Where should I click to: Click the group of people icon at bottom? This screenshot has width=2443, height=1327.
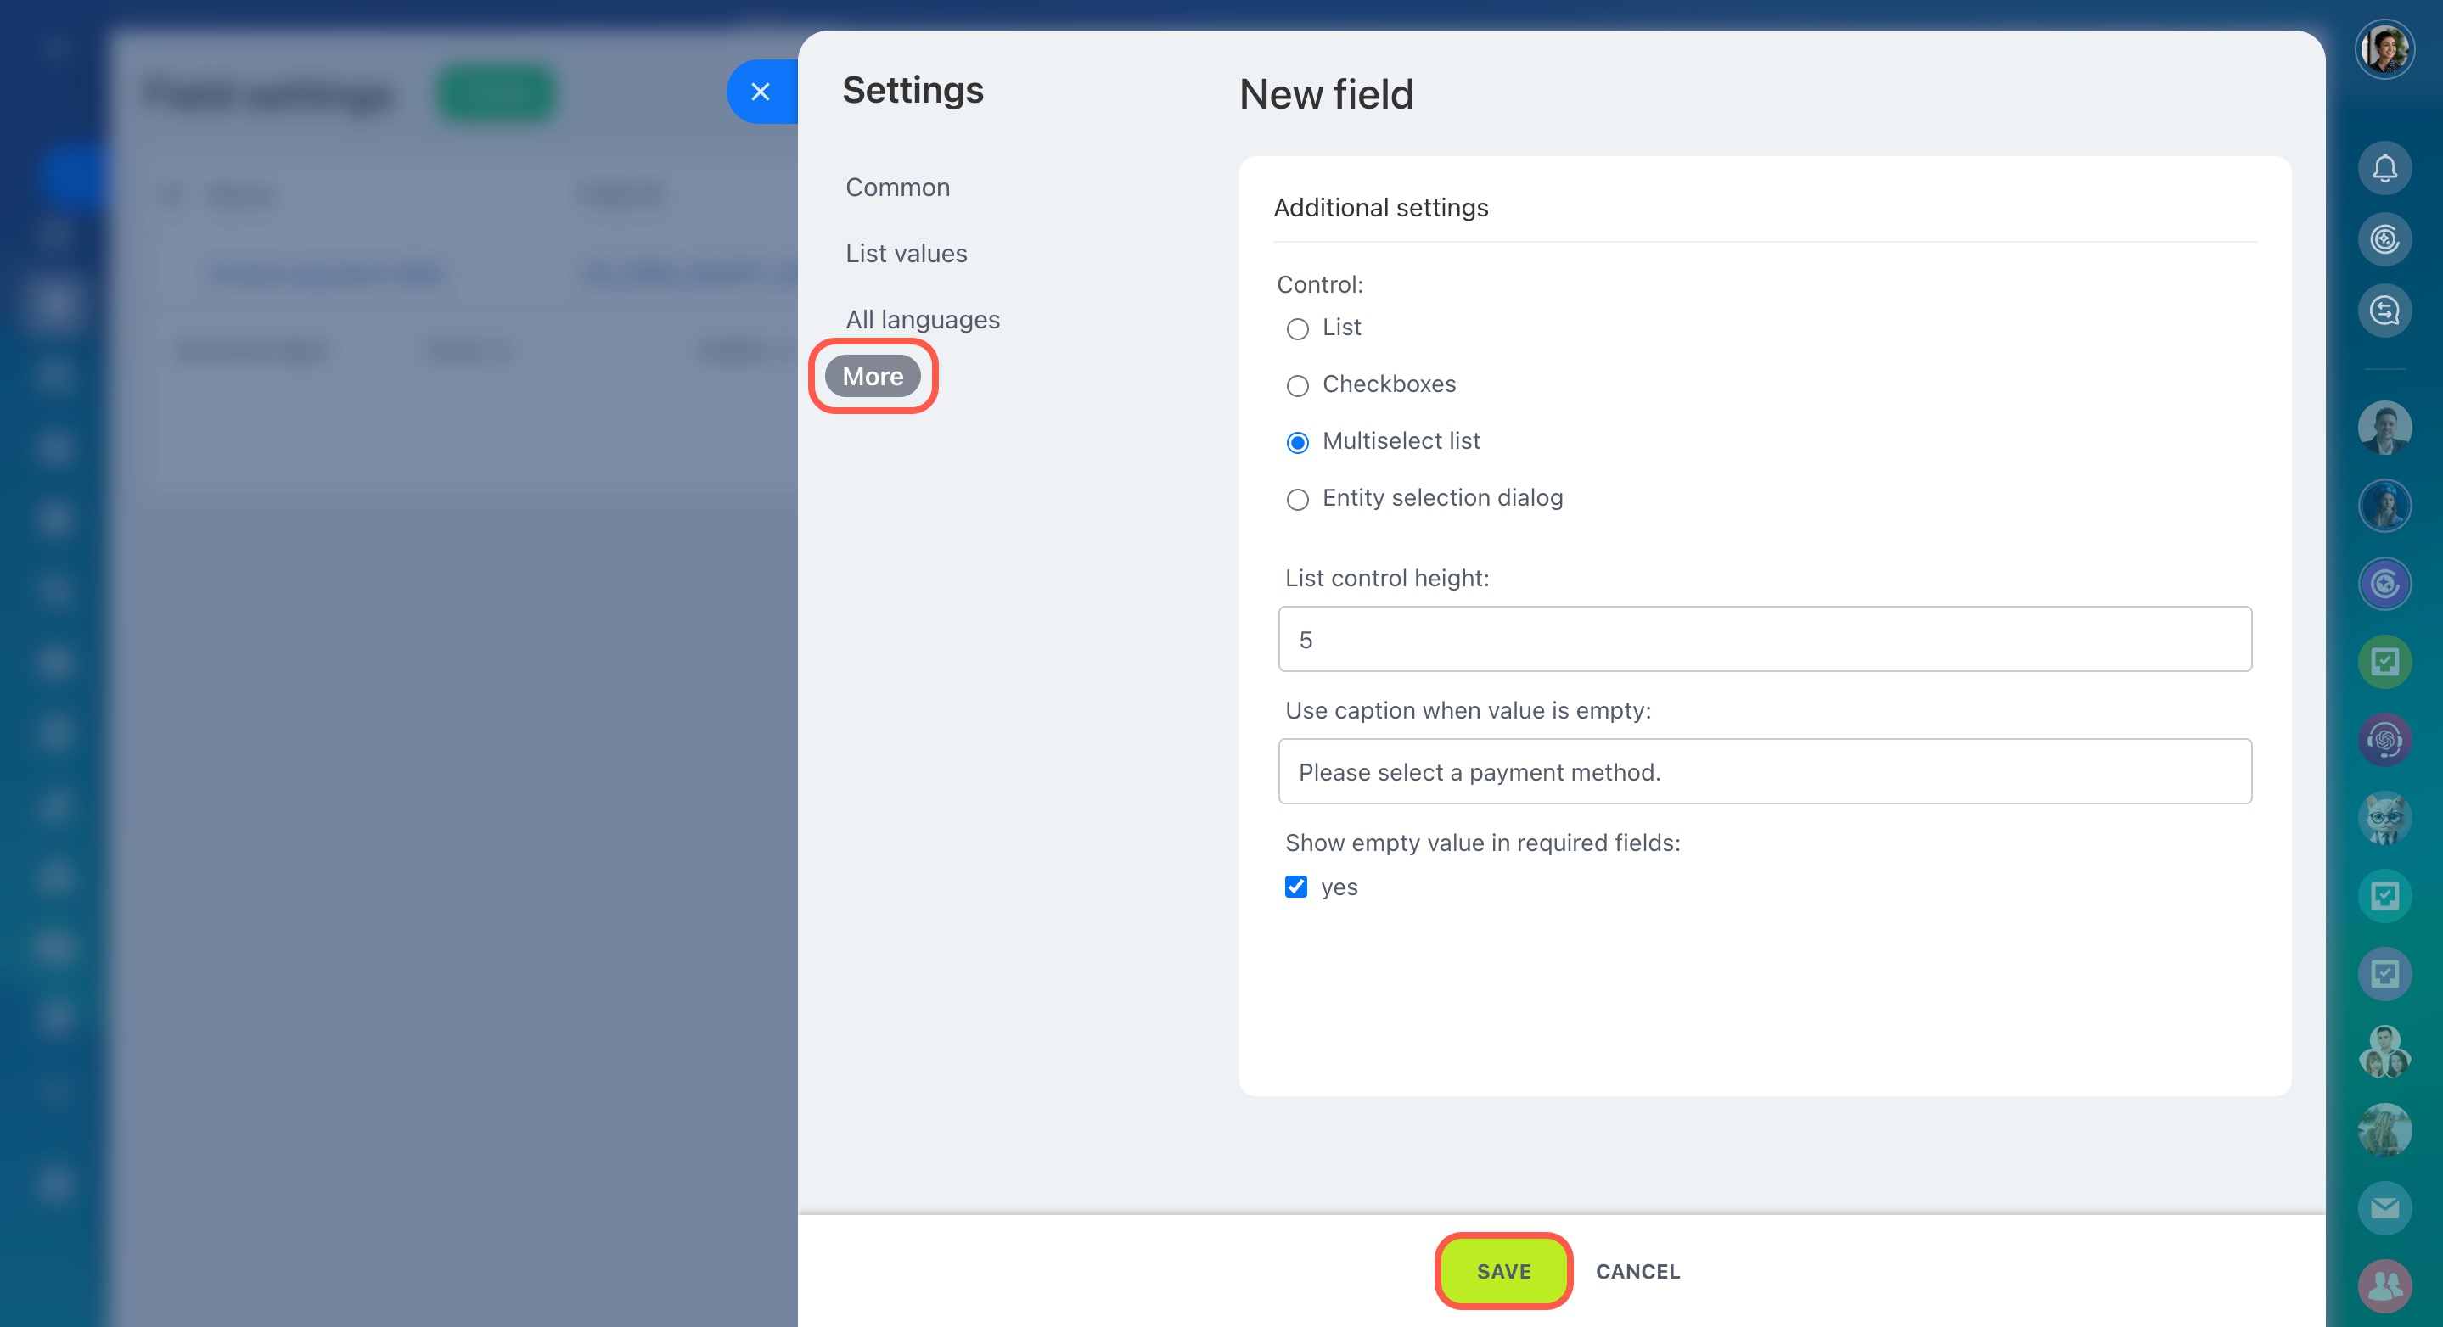[x=2384, y=1285]
